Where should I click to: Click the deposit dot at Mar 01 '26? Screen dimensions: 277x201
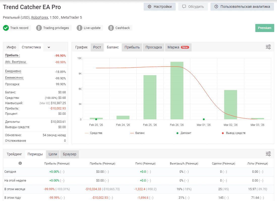[x=204, y=119]
